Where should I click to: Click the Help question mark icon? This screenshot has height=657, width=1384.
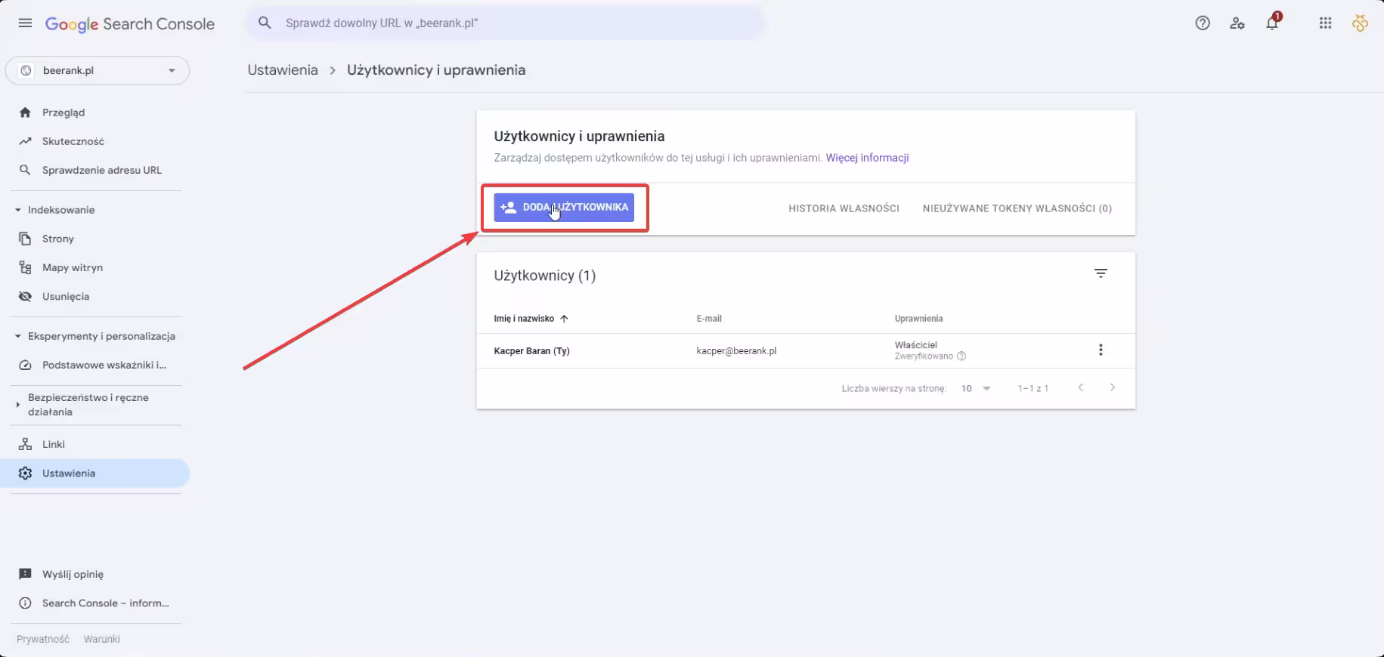[x=1202, y=23]
